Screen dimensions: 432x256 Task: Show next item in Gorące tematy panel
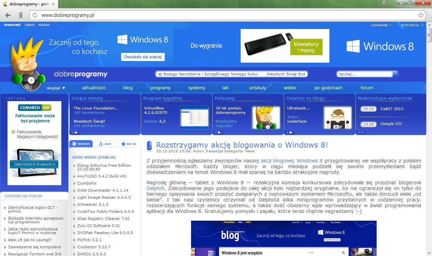(76, 132)
